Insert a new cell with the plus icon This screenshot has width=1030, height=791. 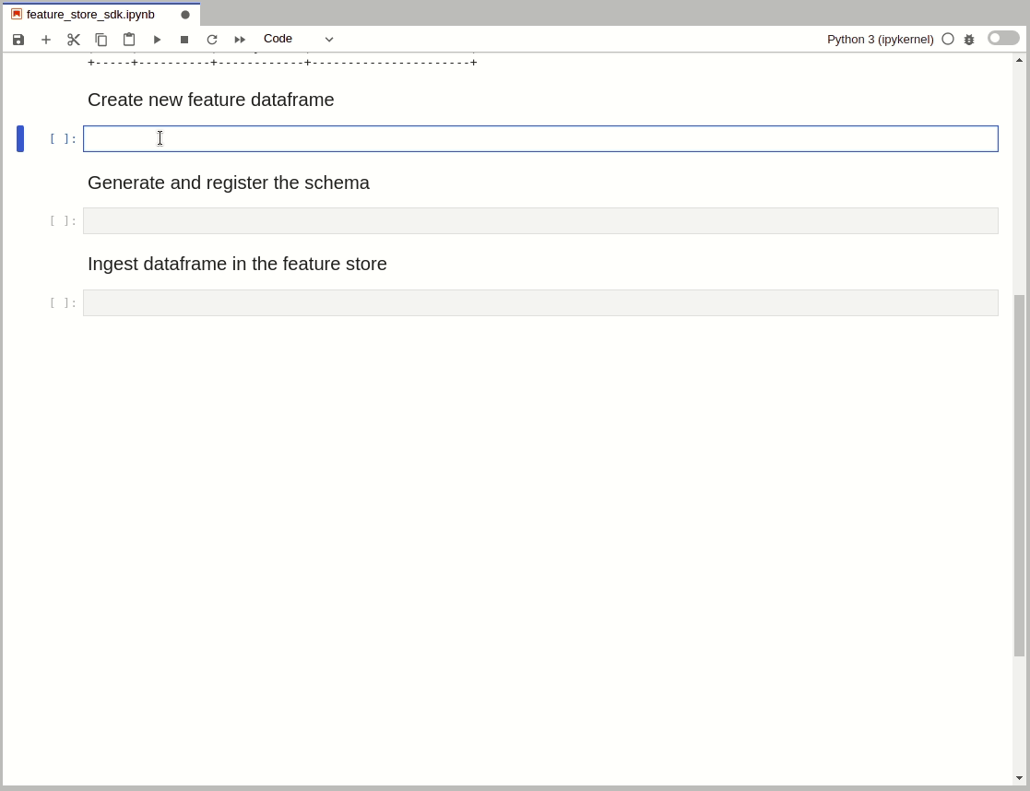click(x=46, y=40)
